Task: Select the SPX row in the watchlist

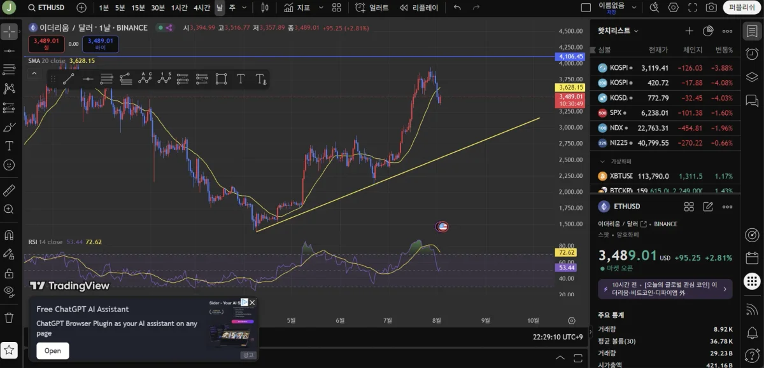Action: 665,112
